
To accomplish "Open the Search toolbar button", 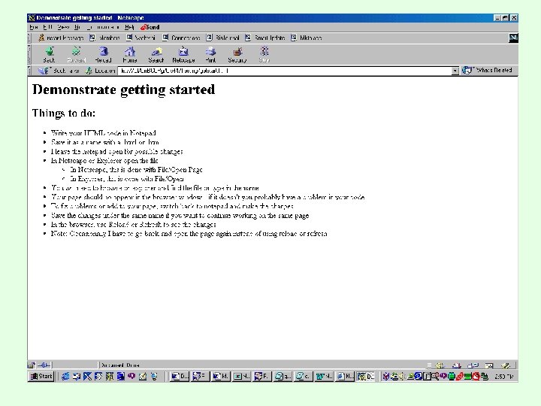I will click(156, 55).
